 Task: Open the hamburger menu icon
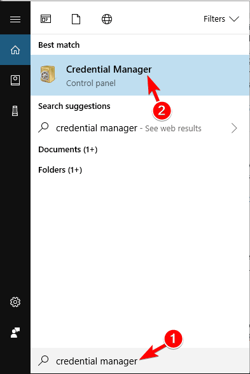click(15, 19)
